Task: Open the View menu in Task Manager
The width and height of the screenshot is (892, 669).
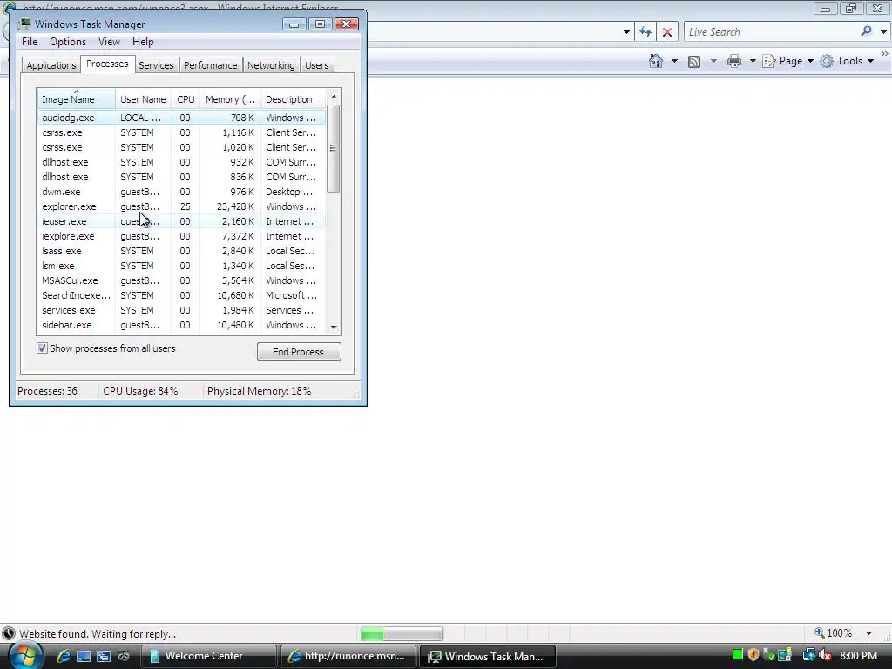Action: click(x=109, y=42)
